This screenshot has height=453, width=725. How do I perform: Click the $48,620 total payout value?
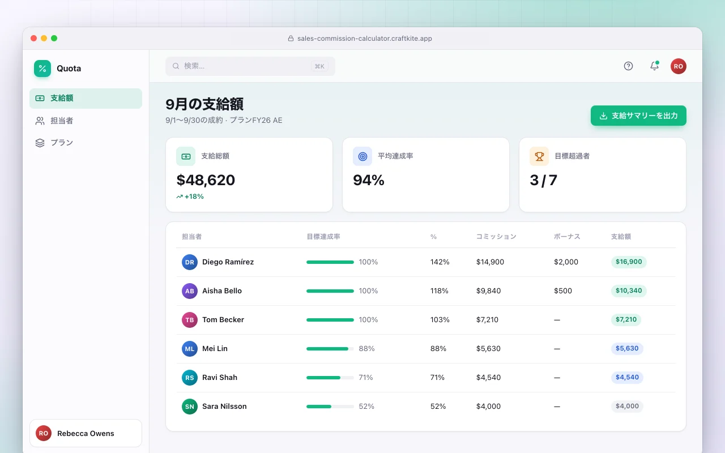point(206,180)
